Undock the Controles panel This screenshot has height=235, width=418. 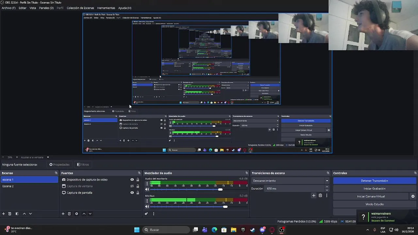pyautogui.click(x=415, y=173)
